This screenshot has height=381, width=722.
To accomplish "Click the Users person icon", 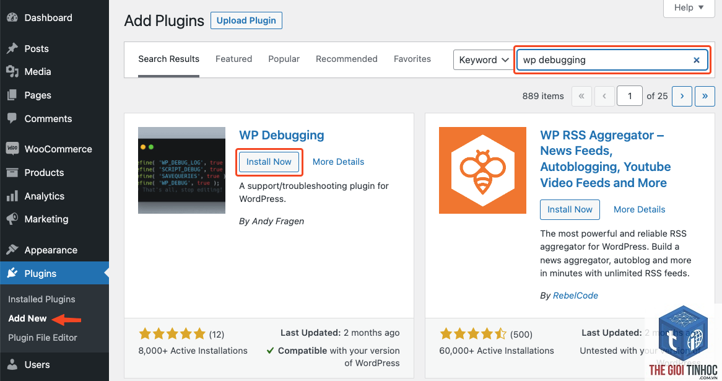I will [12, 364].
